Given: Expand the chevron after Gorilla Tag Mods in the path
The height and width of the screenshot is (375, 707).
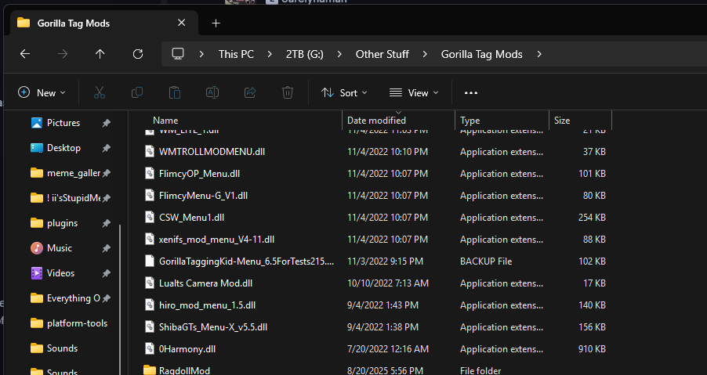Looking at the screenshot, I should click(539, 54).
